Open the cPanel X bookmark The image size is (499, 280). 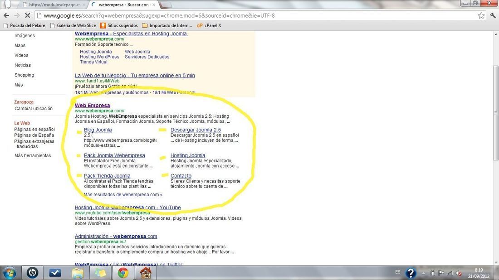209,25
